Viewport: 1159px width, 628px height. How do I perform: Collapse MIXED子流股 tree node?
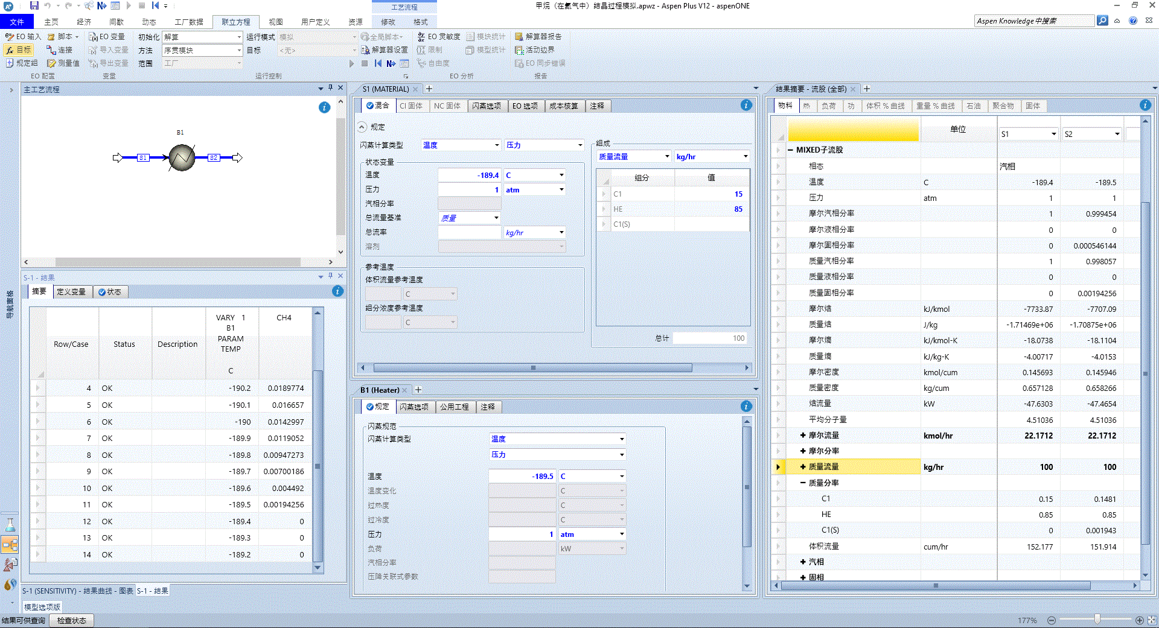(790, 150)
